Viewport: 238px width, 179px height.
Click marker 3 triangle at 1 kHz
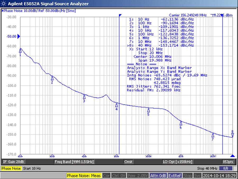point(84,97)
